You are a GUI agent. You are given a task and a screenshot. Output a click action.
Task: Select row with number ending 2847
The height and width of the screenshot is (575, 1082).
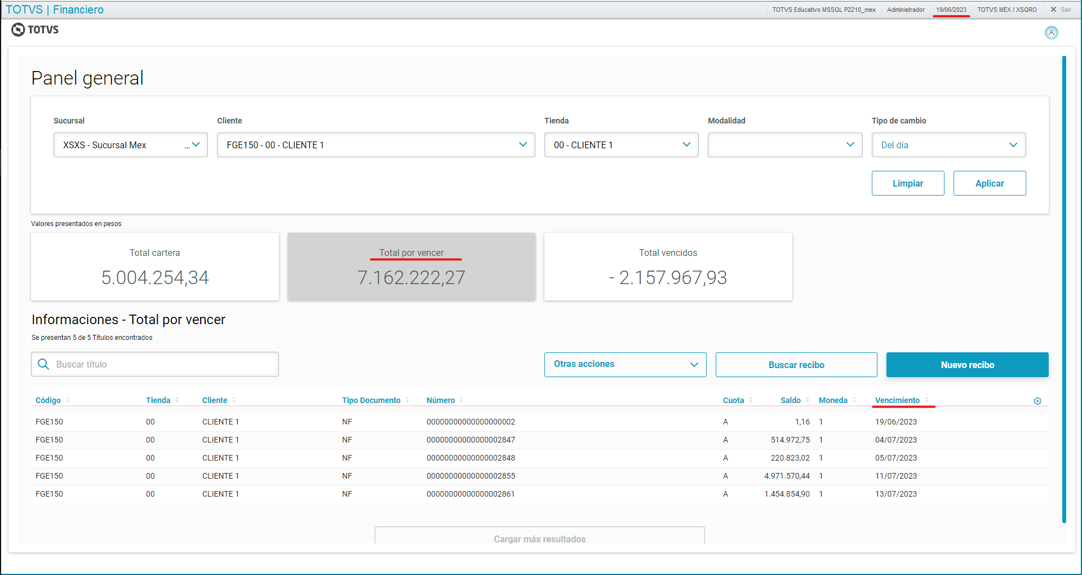pyautogui.click(x=540, y=440)
